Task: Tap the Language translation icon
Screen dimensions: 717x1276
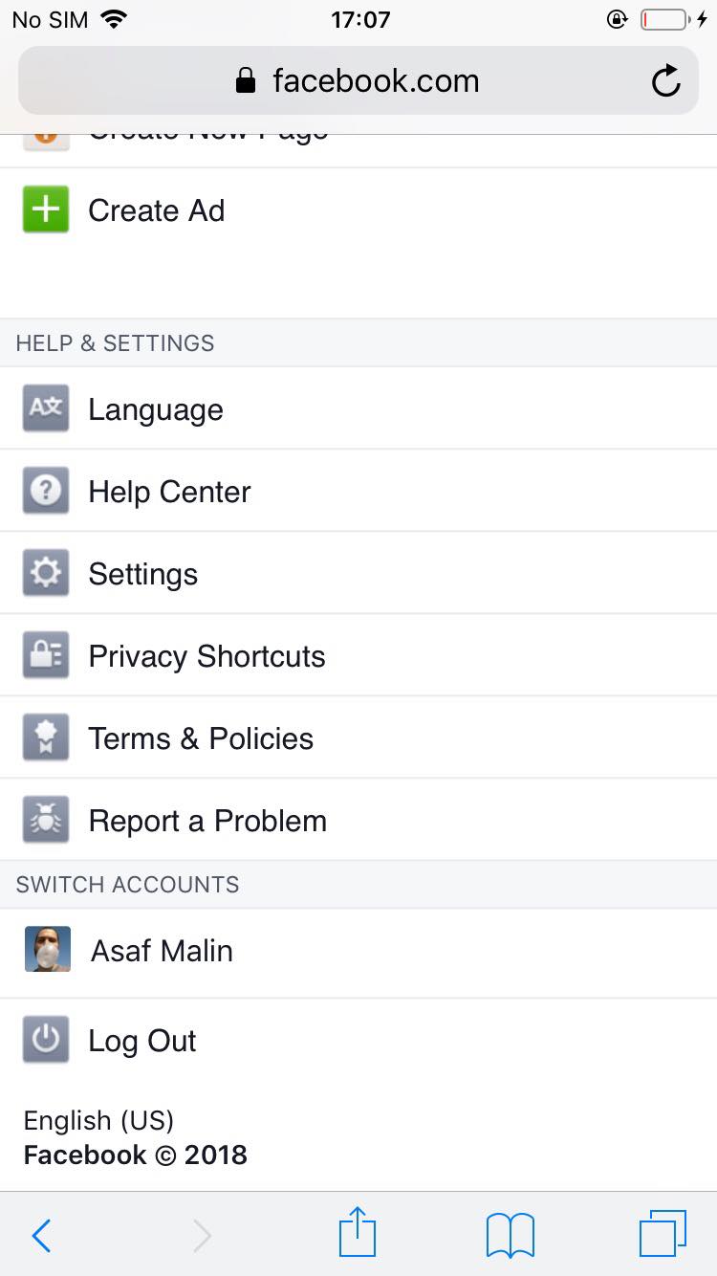Action: tap(46, 408)
